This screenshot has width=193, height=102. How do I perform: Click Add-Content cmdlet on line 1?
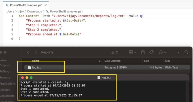click(29, 16)
